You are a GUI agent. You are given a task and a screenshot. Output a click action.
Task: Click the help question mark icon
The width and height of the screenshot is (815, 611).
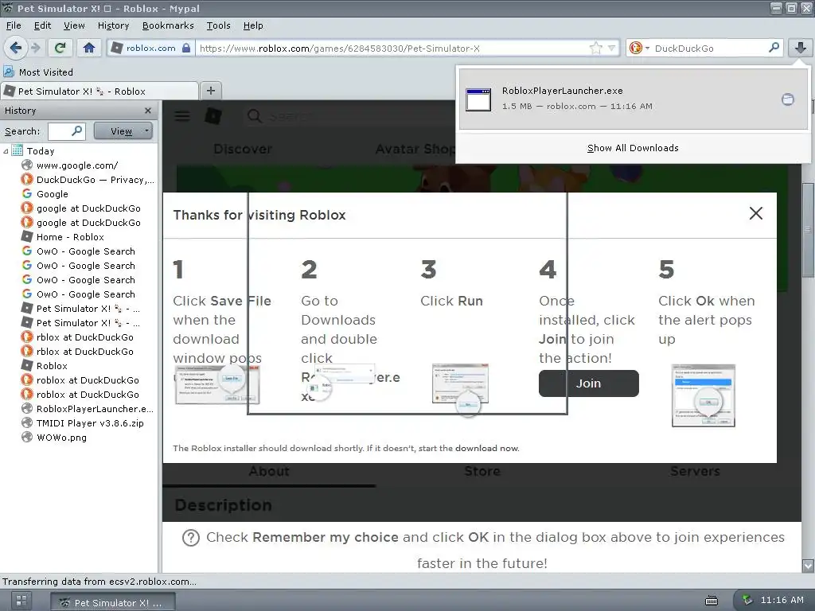(x=191, y=538)
